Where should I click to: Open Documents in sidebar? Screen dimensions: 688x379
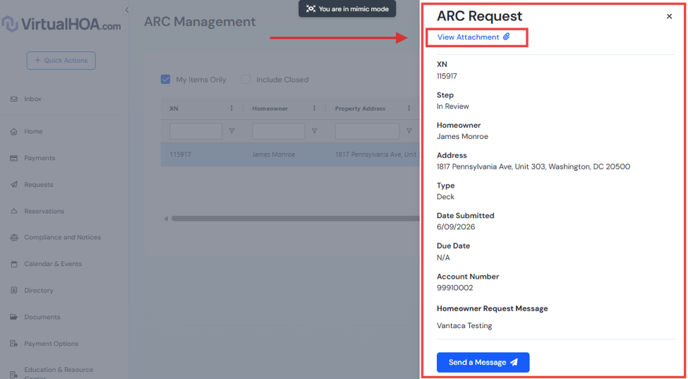42,317
